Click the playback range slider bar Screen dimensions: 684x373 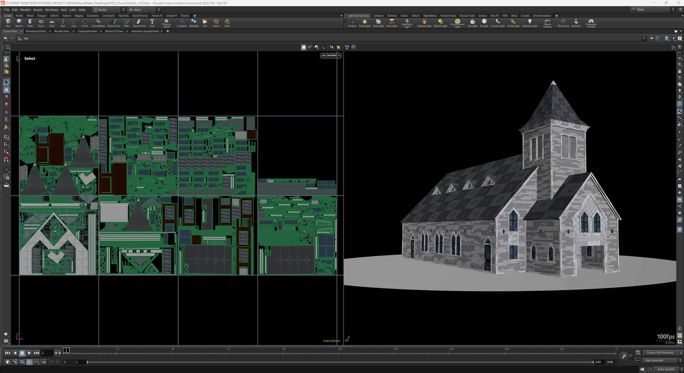pos(340,362)
